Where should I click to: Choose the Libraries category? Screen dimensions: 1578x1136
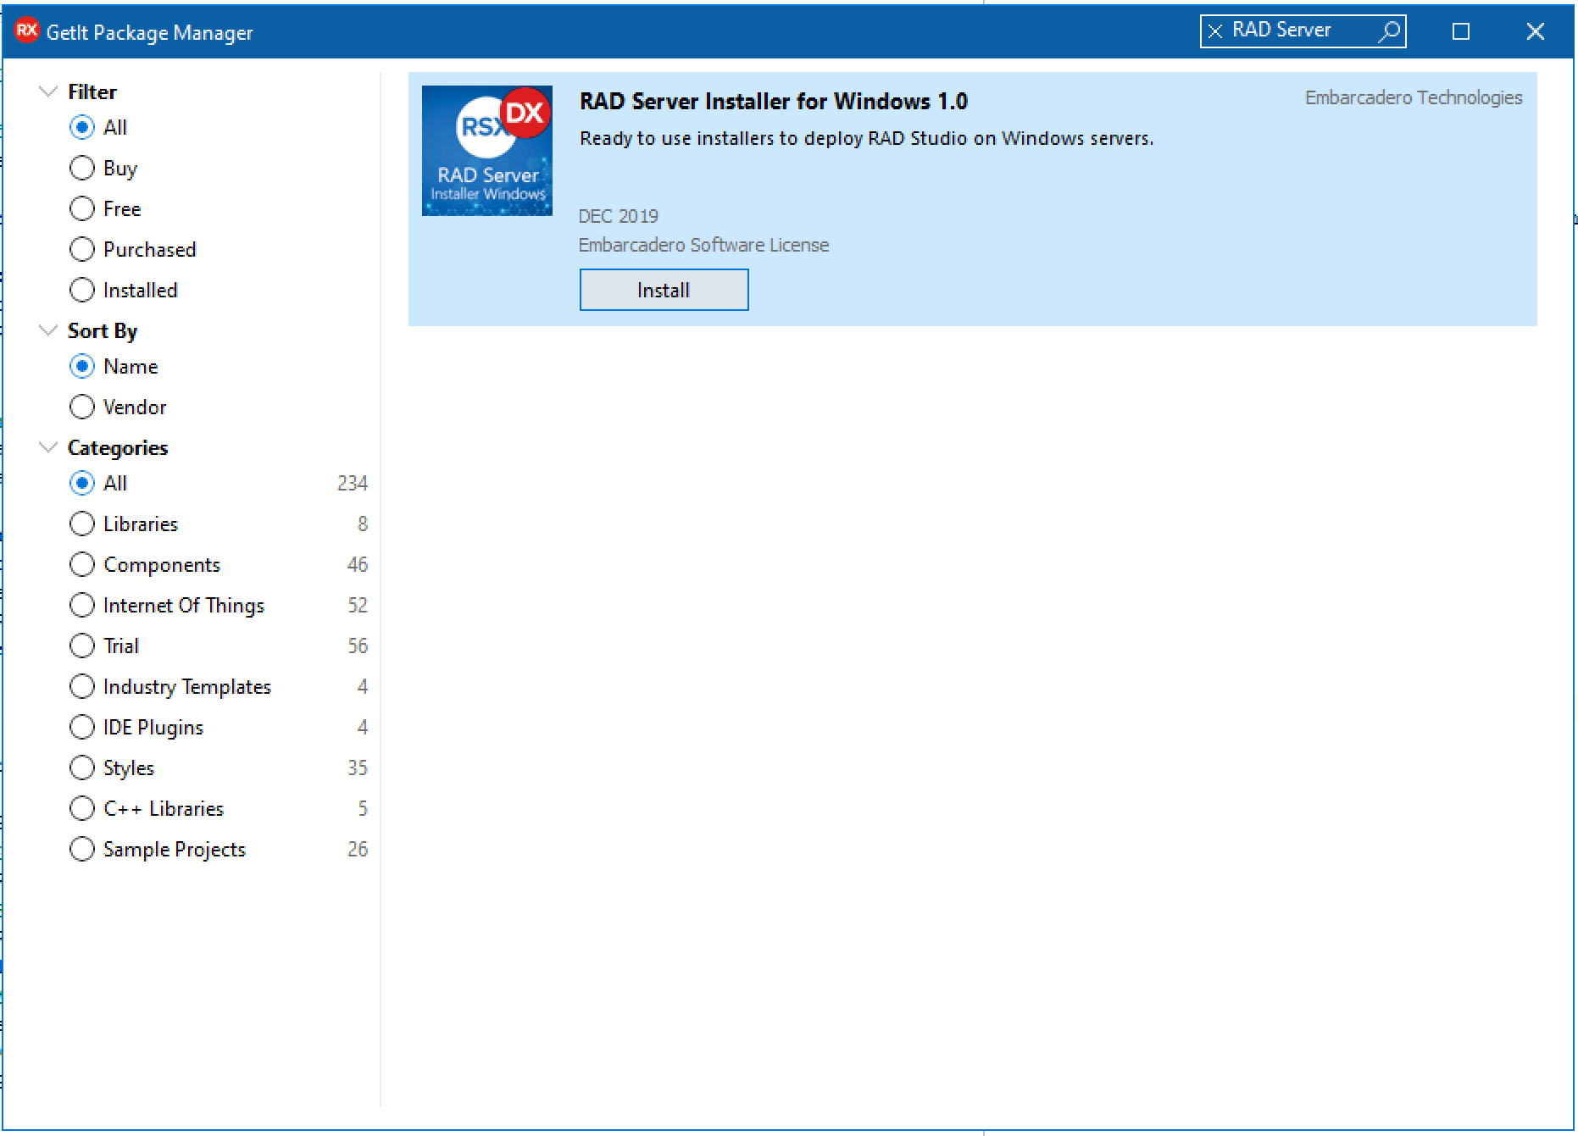click(x=124, y=524)
